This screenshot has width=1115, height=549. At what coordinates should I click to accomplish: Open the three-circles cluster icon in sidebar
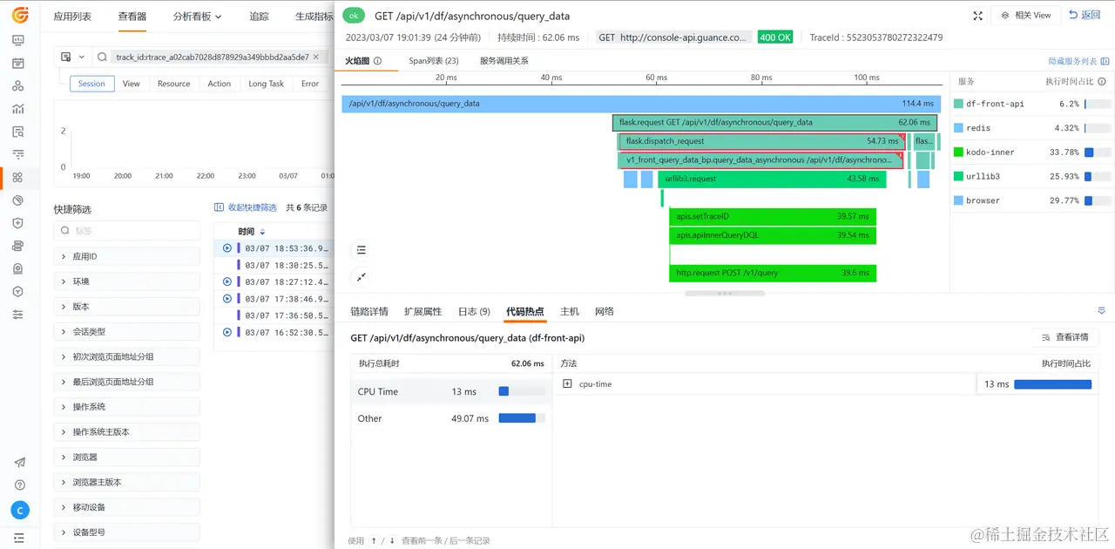(x=18, y=86)
